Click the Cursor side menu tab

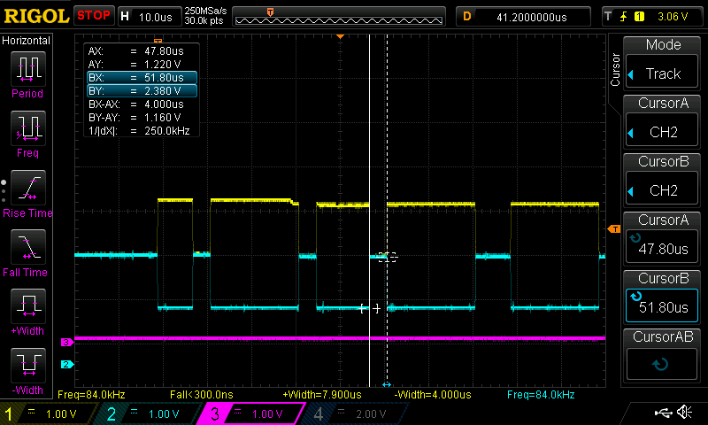615,70
